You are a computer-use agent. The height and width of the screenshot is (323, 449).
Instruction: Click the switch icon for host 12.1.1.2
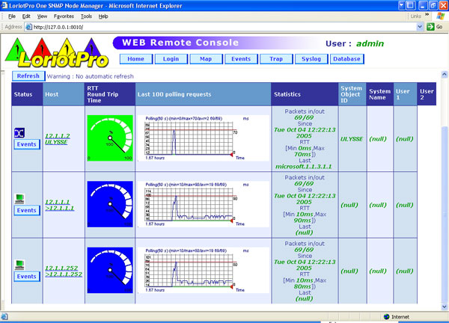19,133
